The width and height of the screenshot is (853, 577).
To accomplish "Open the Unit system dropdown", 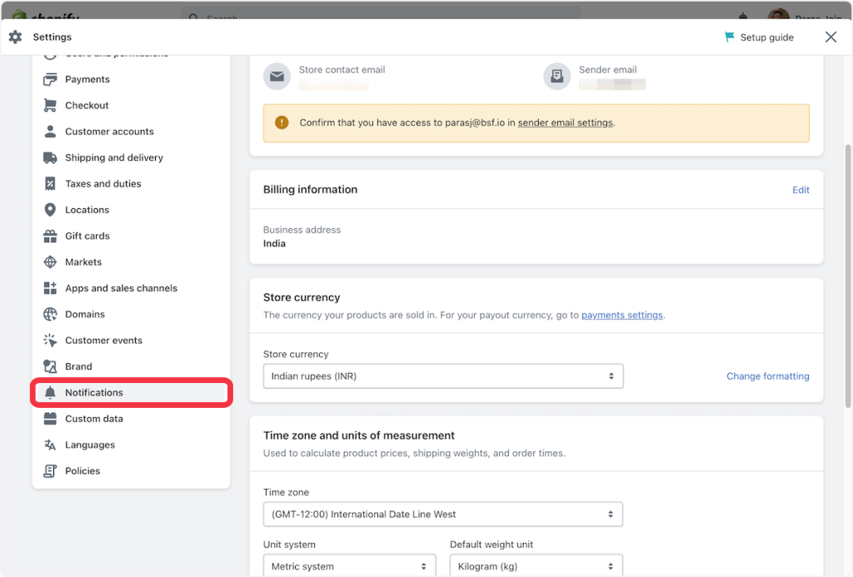I will (349, 566).
